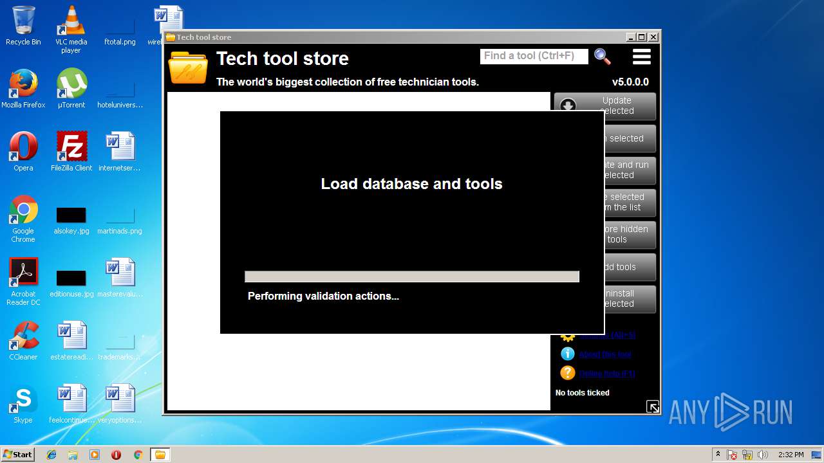Launch Internet Explorer from the taskbar
This screenshot has width=824, height=463.
(51, 455)
